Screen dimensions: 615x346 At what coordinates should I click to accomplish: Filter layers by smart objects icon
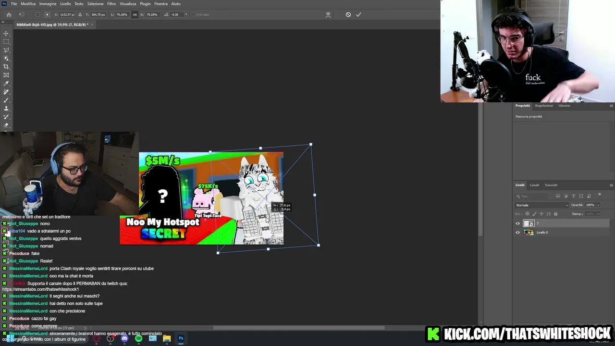pyautogui.click(x=589, y=196)
